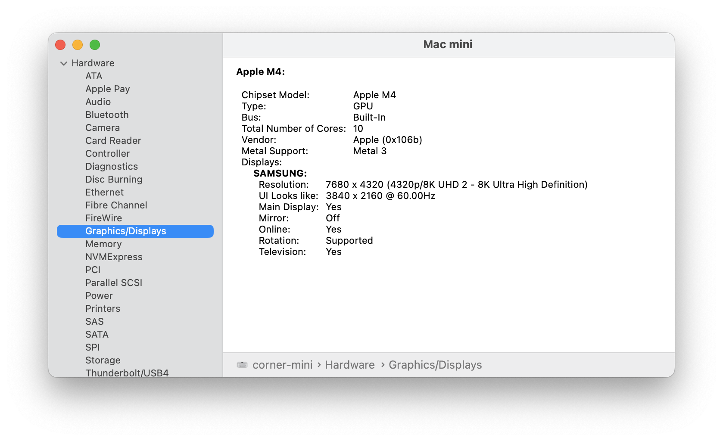This screenshot has height=441, width=723.
Task: Select Storage from the Hardware list
Action: (103, 360)
